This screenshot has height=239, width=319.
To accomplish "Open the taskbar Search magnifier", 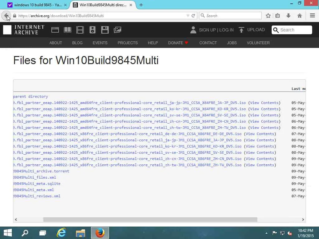I will (x=25, y=233).
